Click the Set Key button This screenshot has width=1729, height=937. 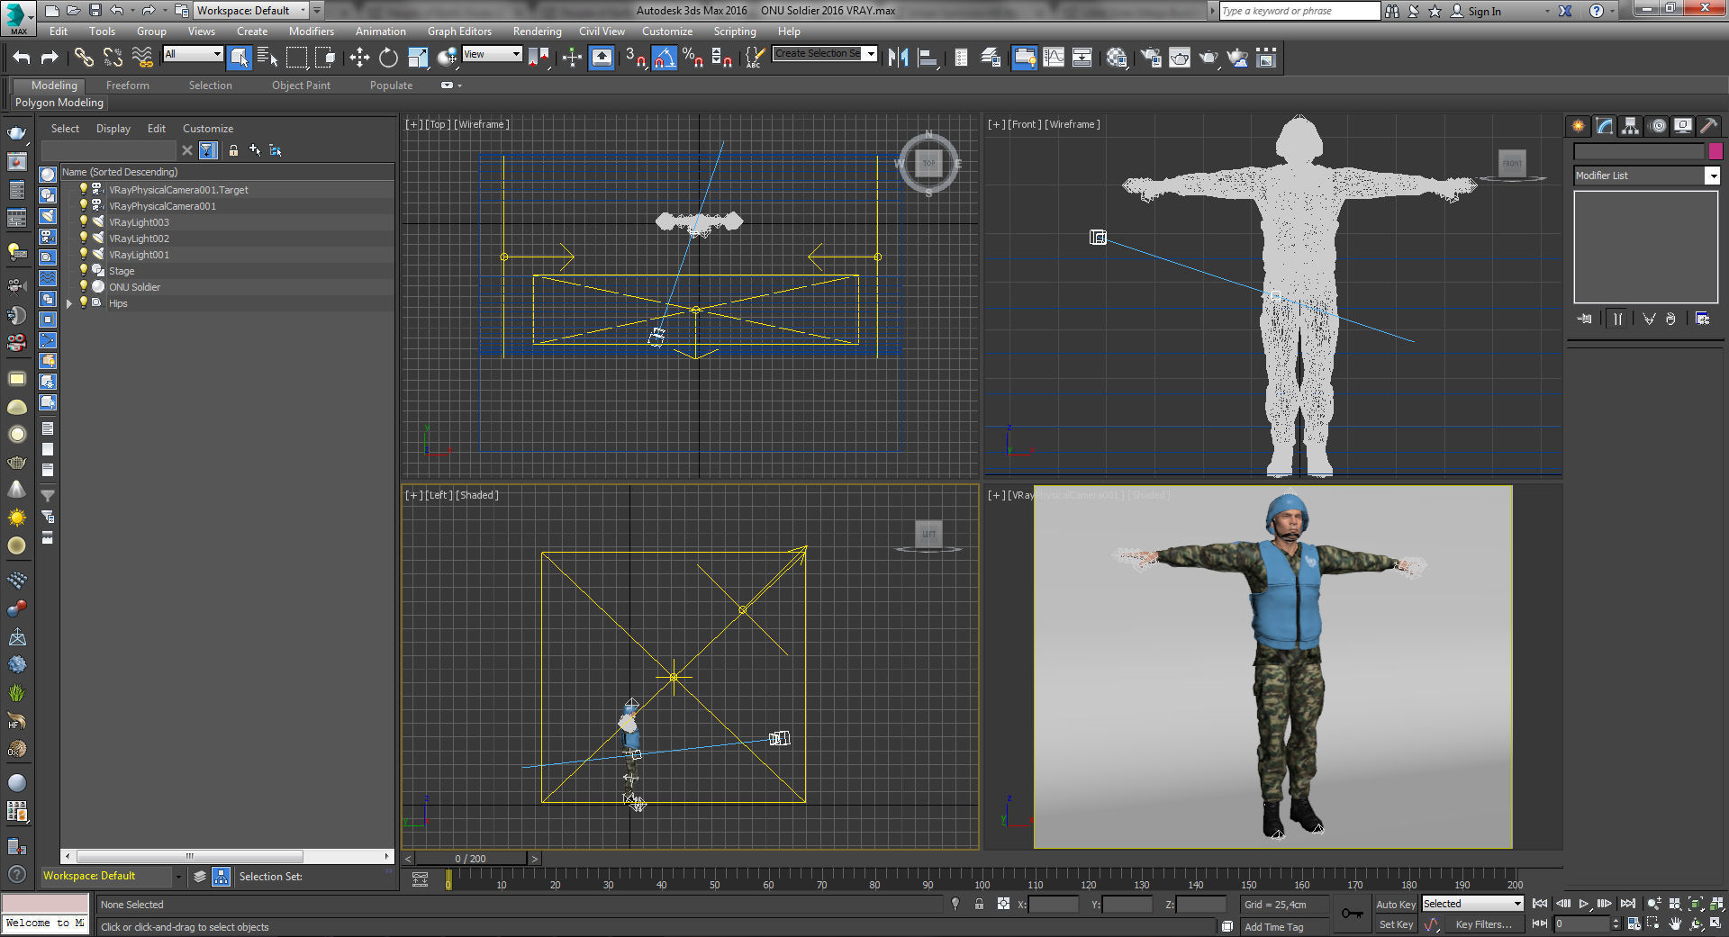(x=1396, y=924)
